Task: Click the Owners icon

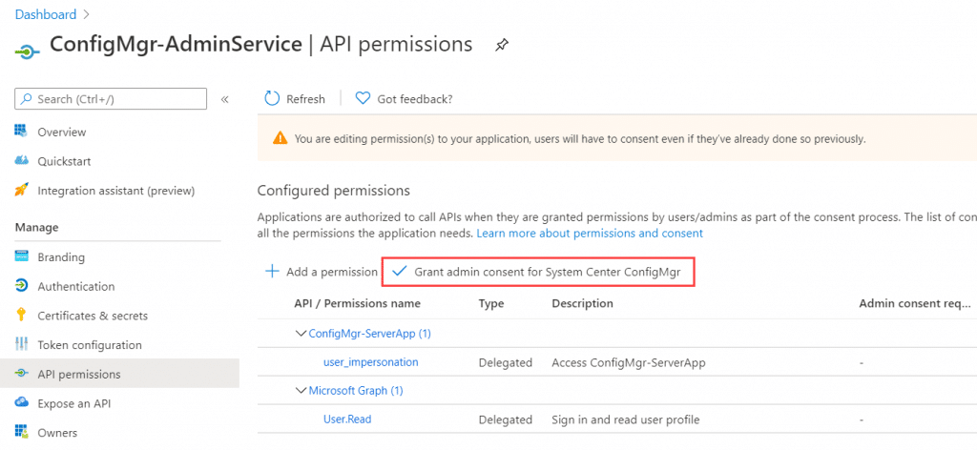Action: point(21,432)
